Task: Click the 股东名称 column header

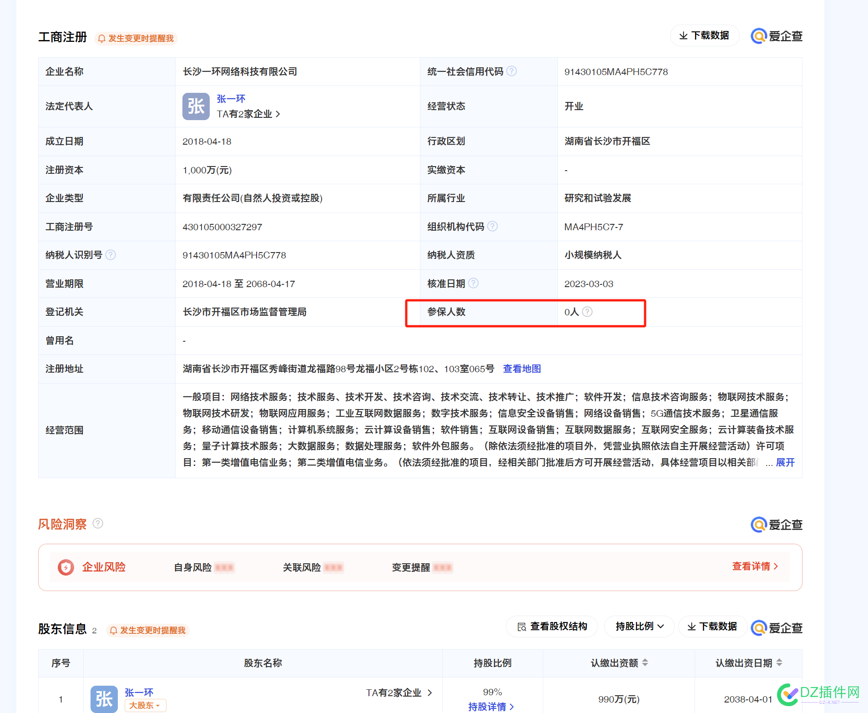Action: click(x=263, y=663)
